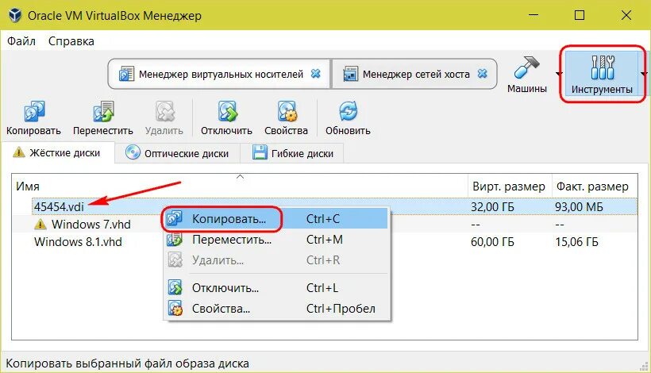Close the Менеджер сетей хоста pin
This screenshot has width=651, height=373.
(482, 74)
